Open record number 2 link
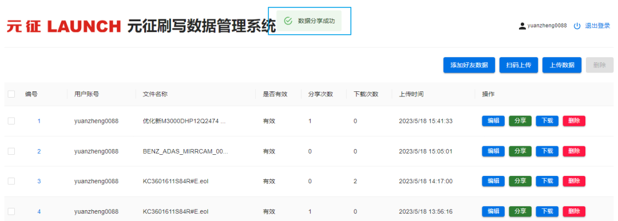Screen dimensions: 618x221 39,151
